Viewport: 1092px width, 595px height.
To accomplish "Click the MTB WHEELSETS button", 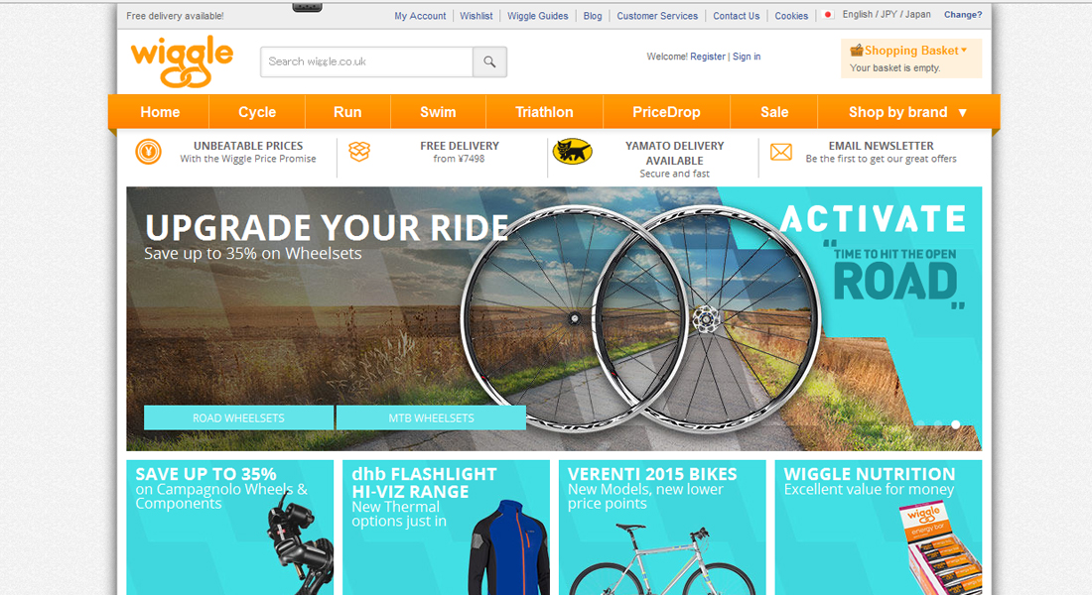I will coord(431,417).
